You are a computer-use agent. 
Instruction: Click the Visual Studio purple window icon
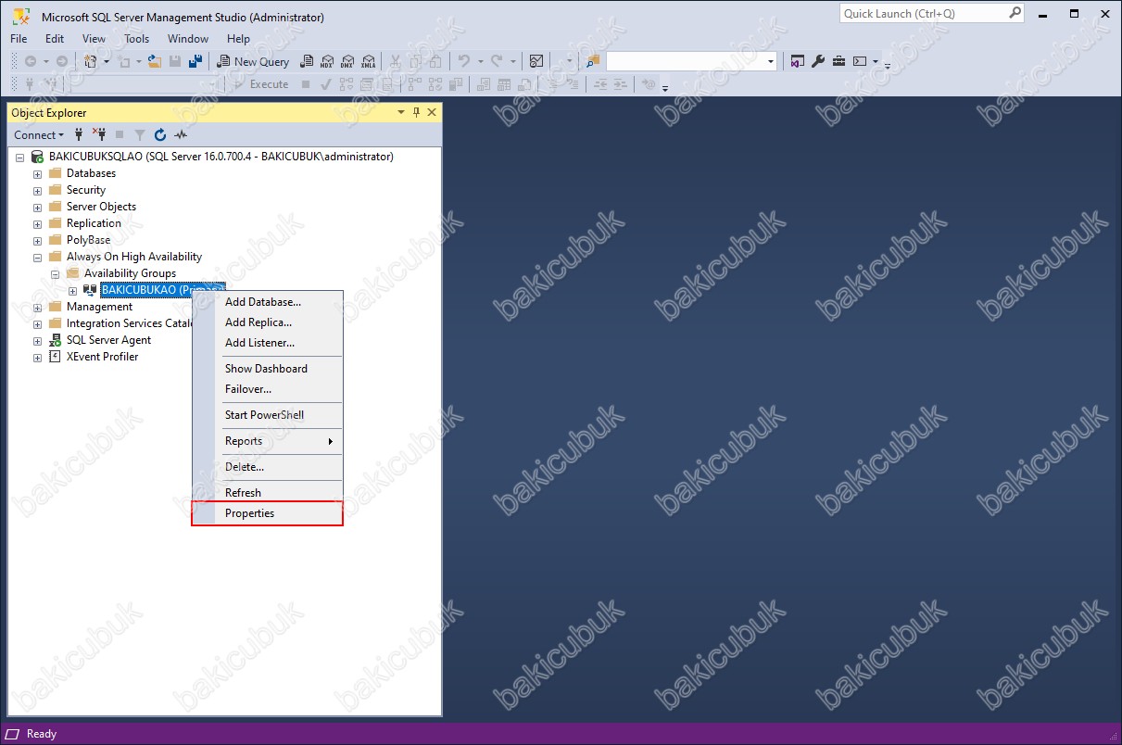click(x=798, y=61)
